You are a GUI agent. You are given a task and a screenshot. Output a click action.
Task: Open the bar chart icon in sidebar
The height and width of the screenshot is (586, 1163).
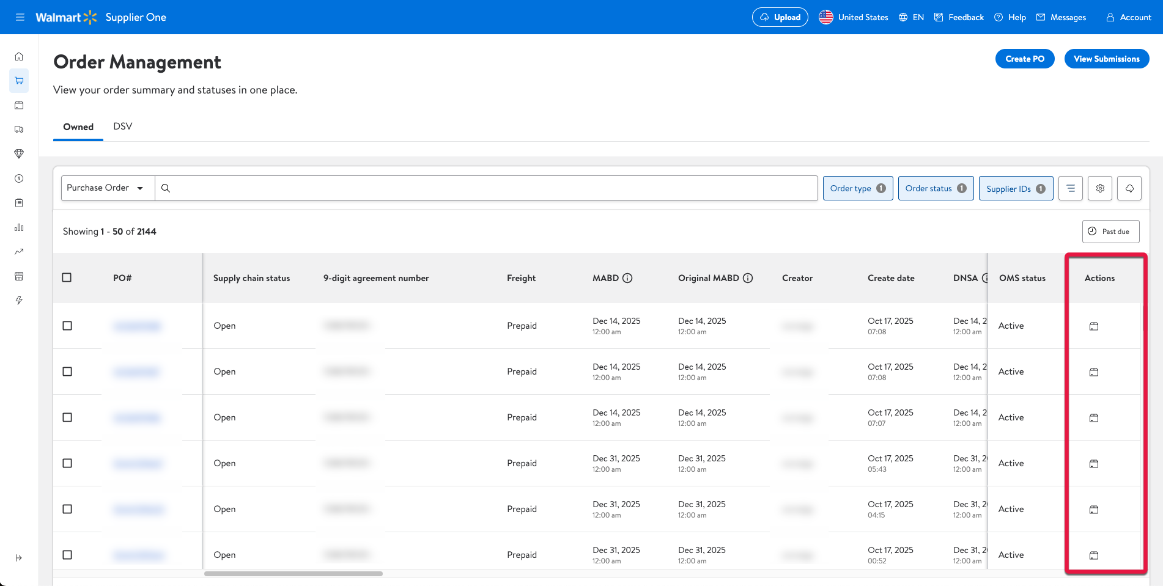click(19, 227)
